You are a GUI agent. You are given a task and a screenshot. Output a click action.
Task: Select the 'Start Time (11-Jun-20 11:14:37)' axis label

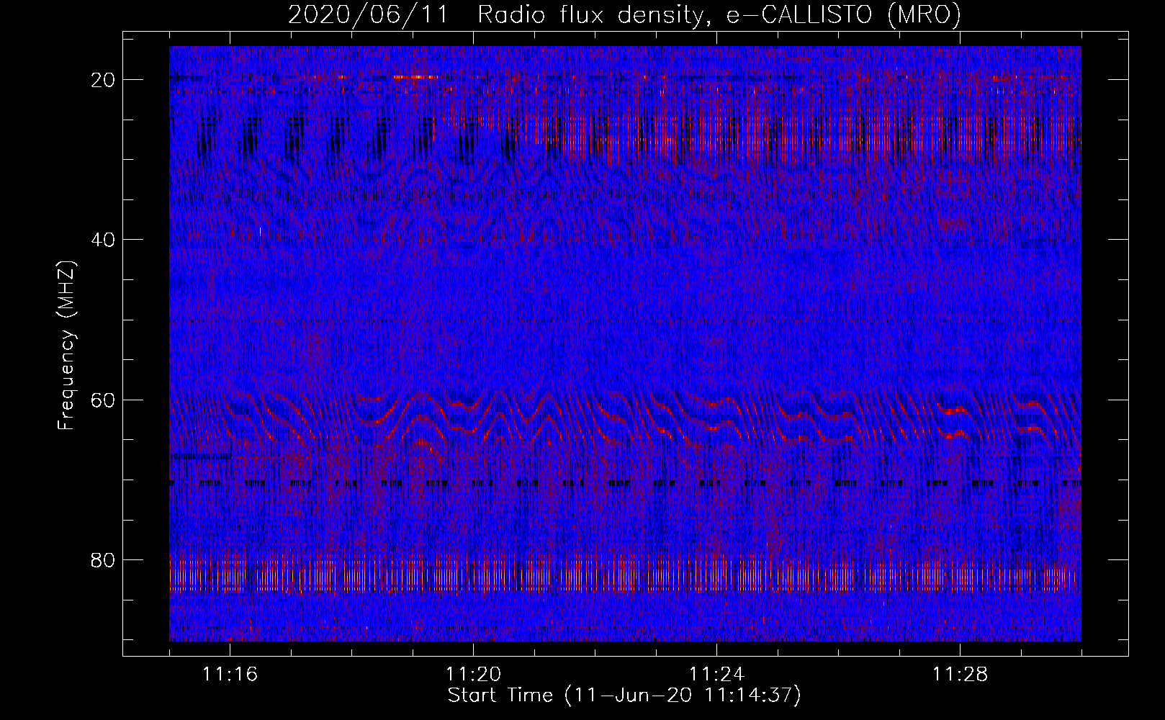(x=624, y=696)
